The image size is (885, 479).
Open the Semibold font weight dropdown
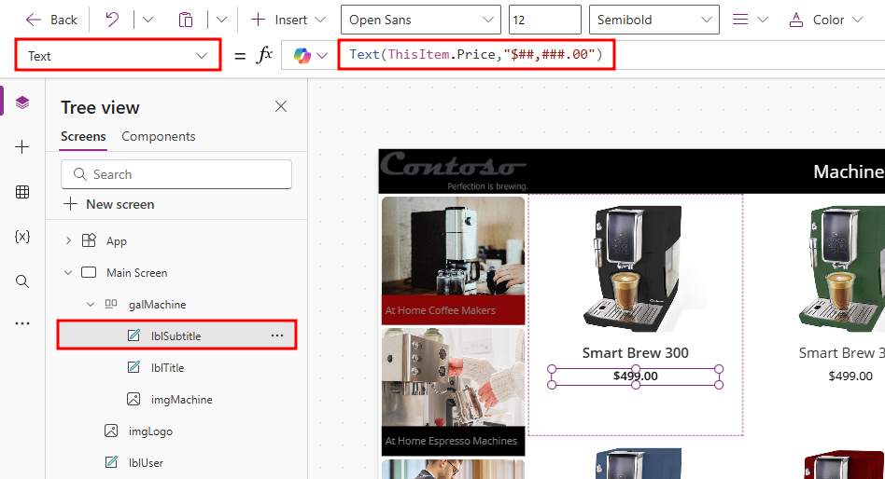click(654, 20)
